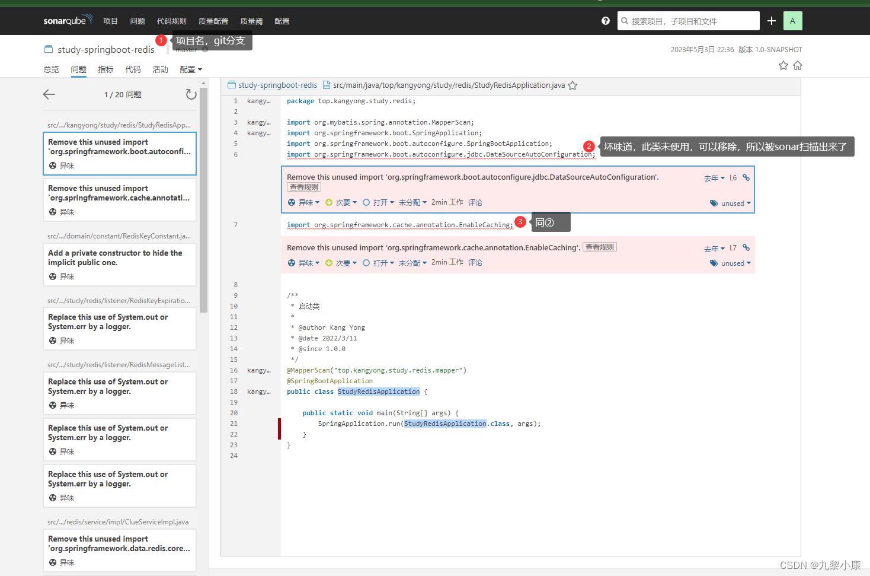Open study-springboot-redis breadcrumb link
This screenshot has height=576, width=870.
[x=277, y=85]
